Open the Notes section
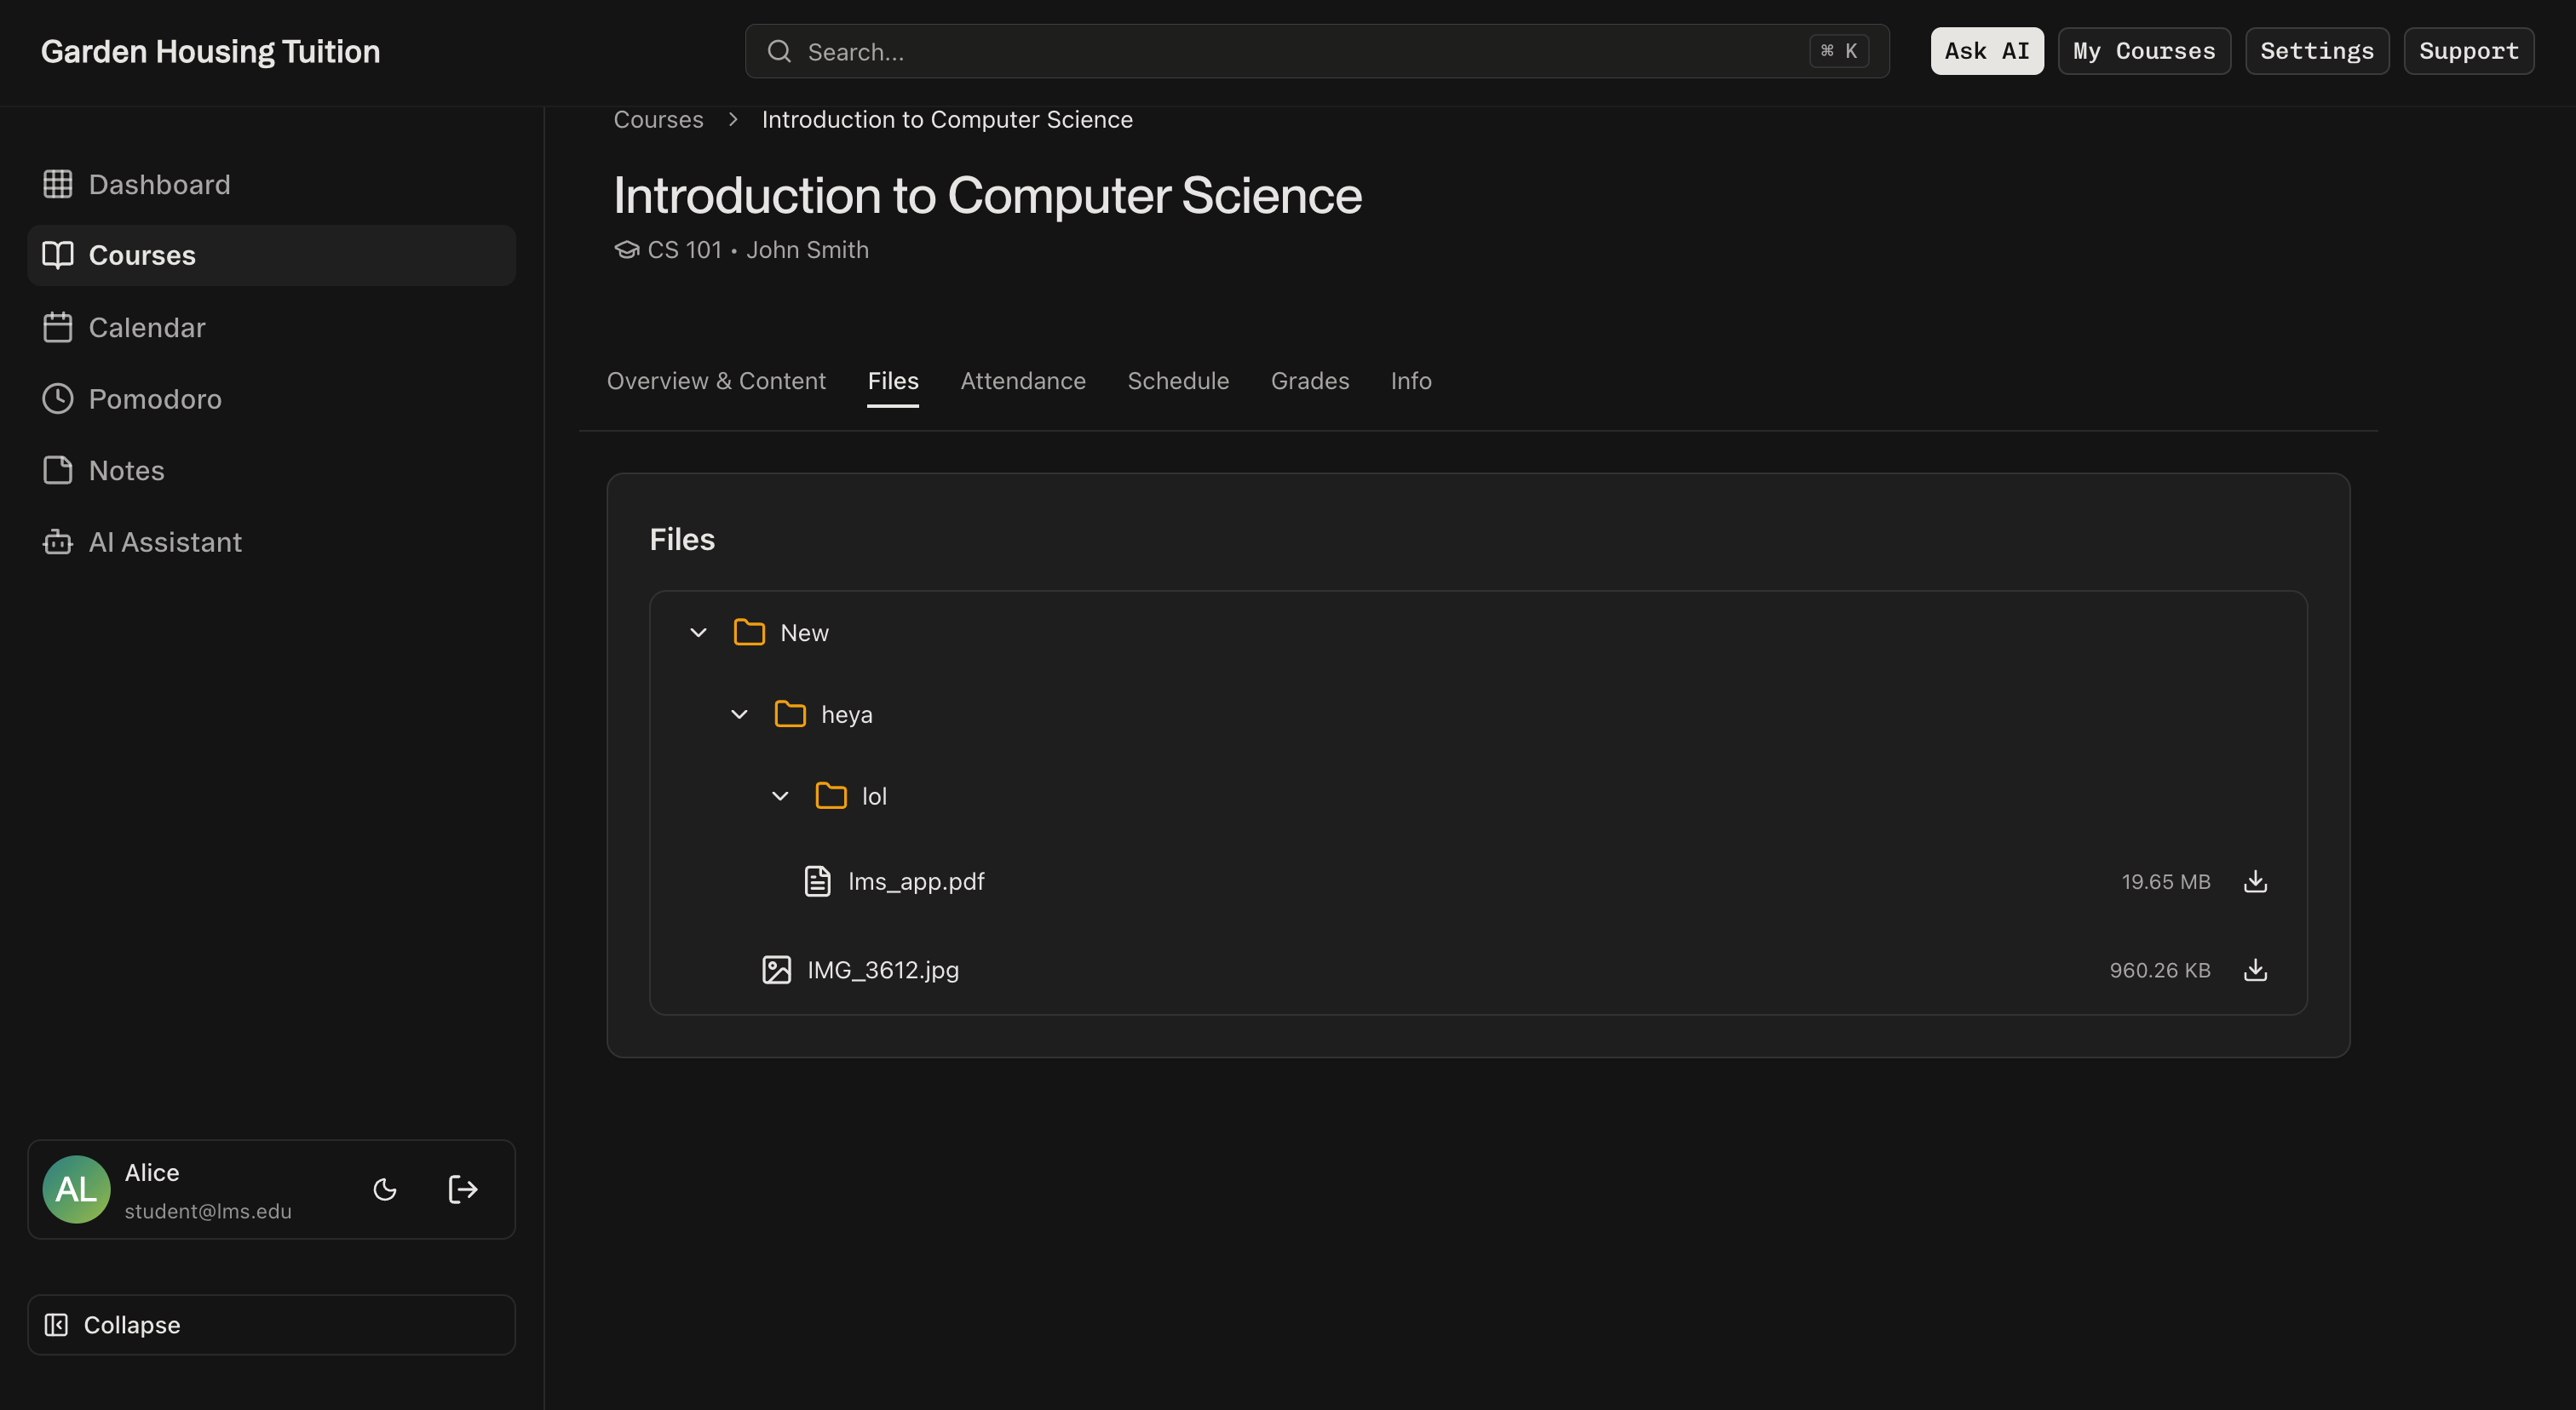Viewport: 2576px width, 1410px height. pos(126,471)
